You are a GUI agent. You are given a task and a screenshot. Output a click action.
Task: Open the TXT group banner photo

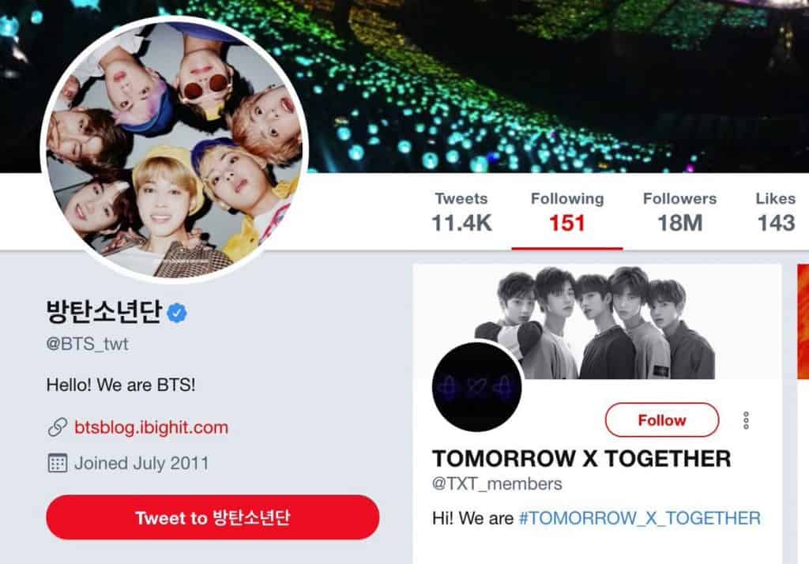[x=596, y=322]
